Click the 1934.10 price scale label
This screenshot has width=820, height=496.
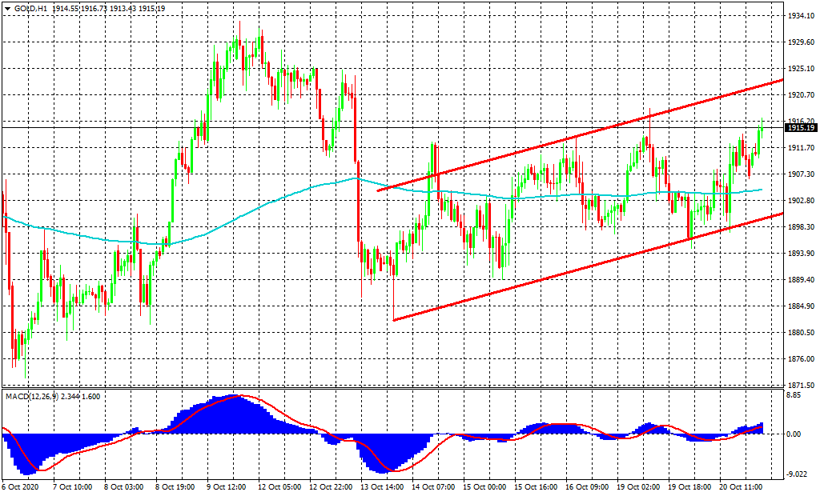point(801,16)
